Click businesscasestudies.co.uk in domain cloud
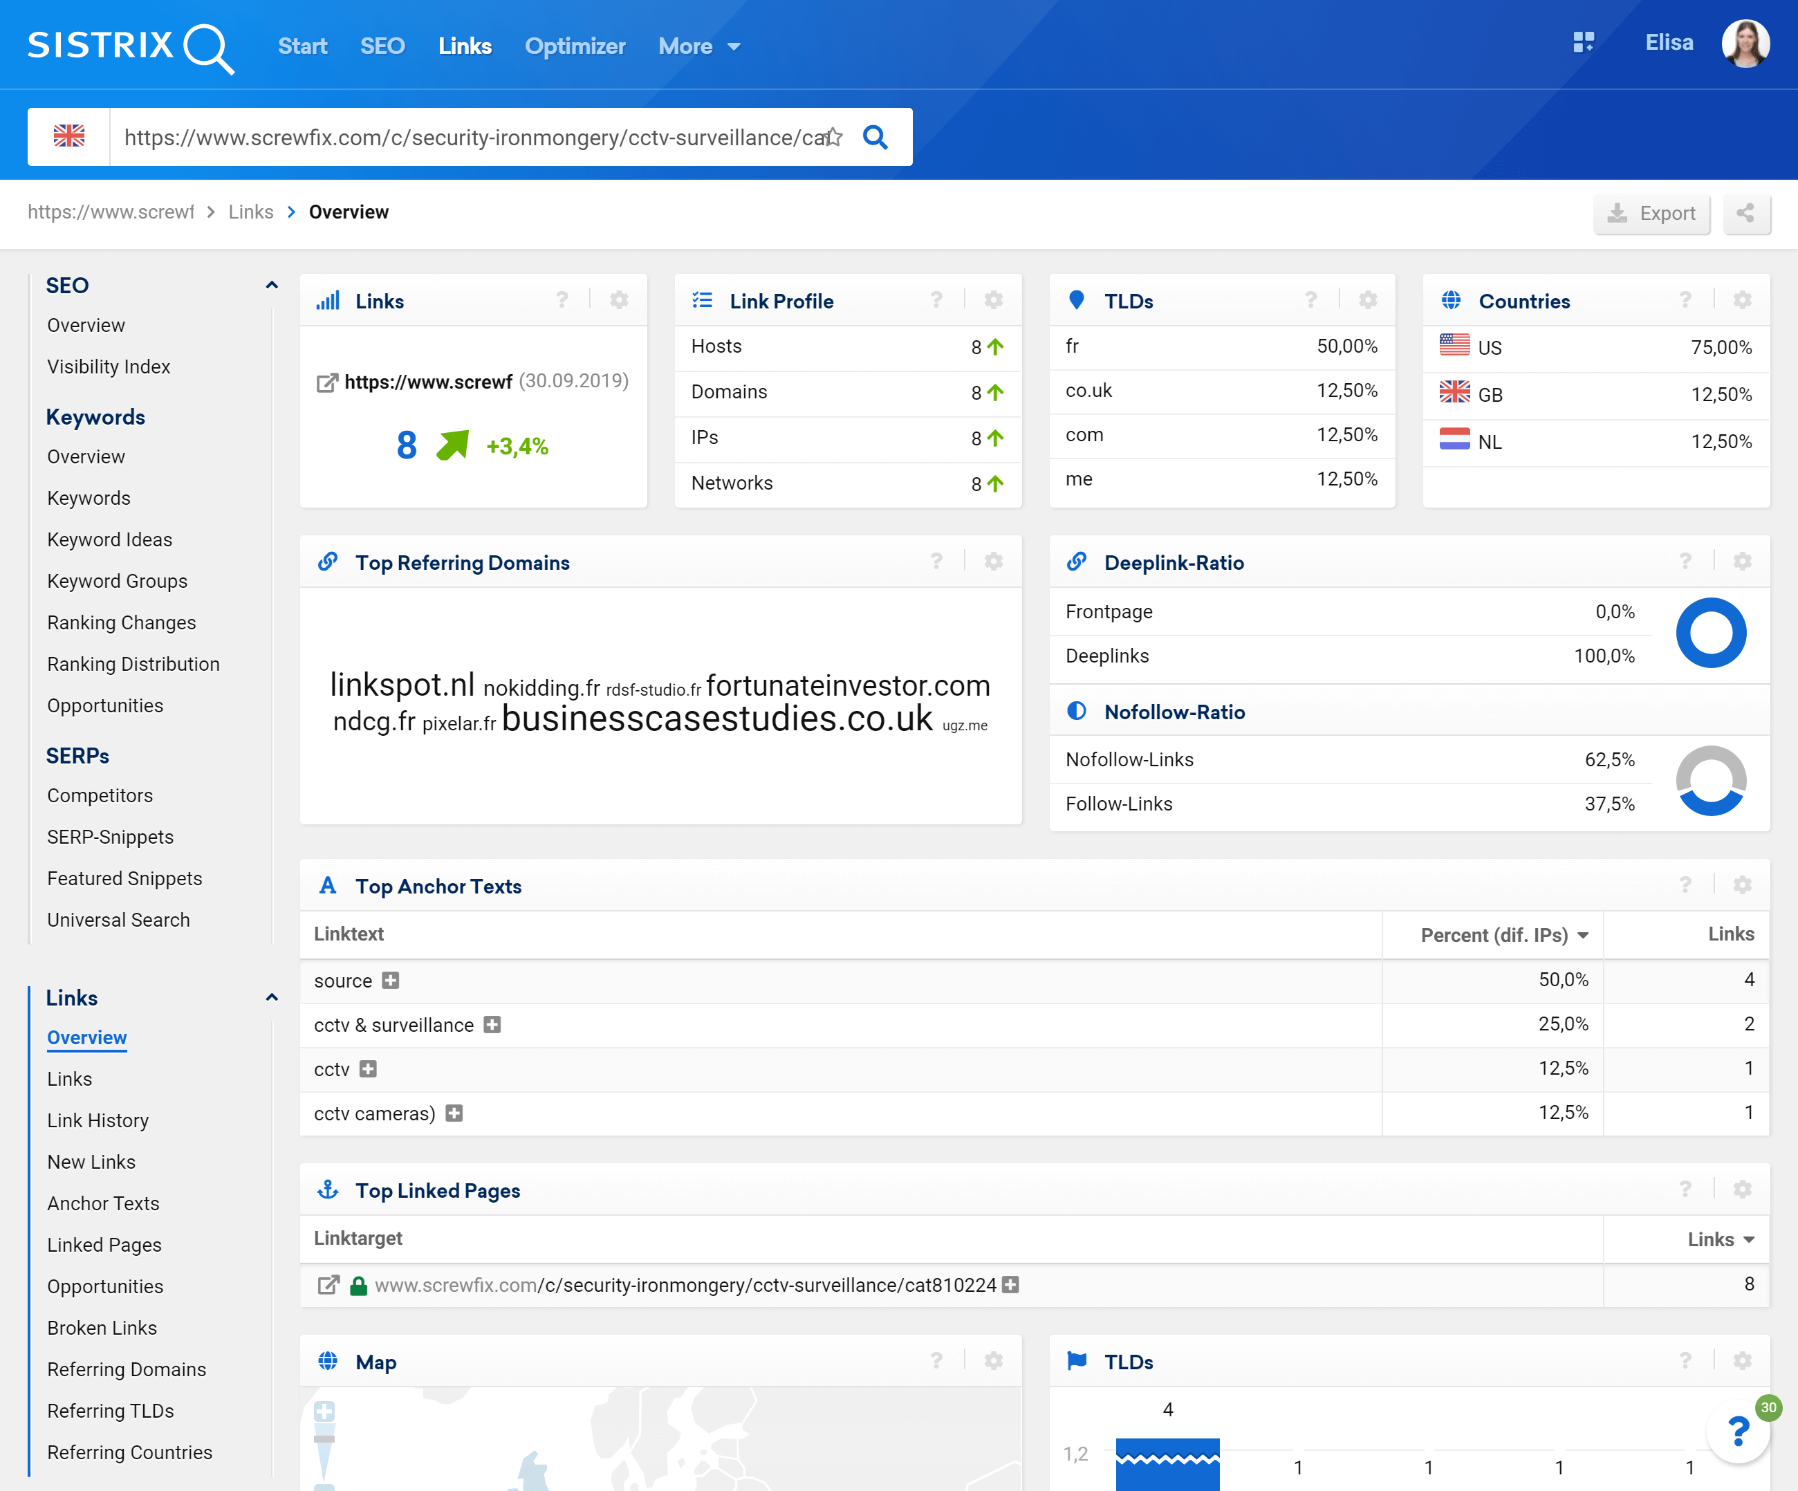 coord(716,719)
